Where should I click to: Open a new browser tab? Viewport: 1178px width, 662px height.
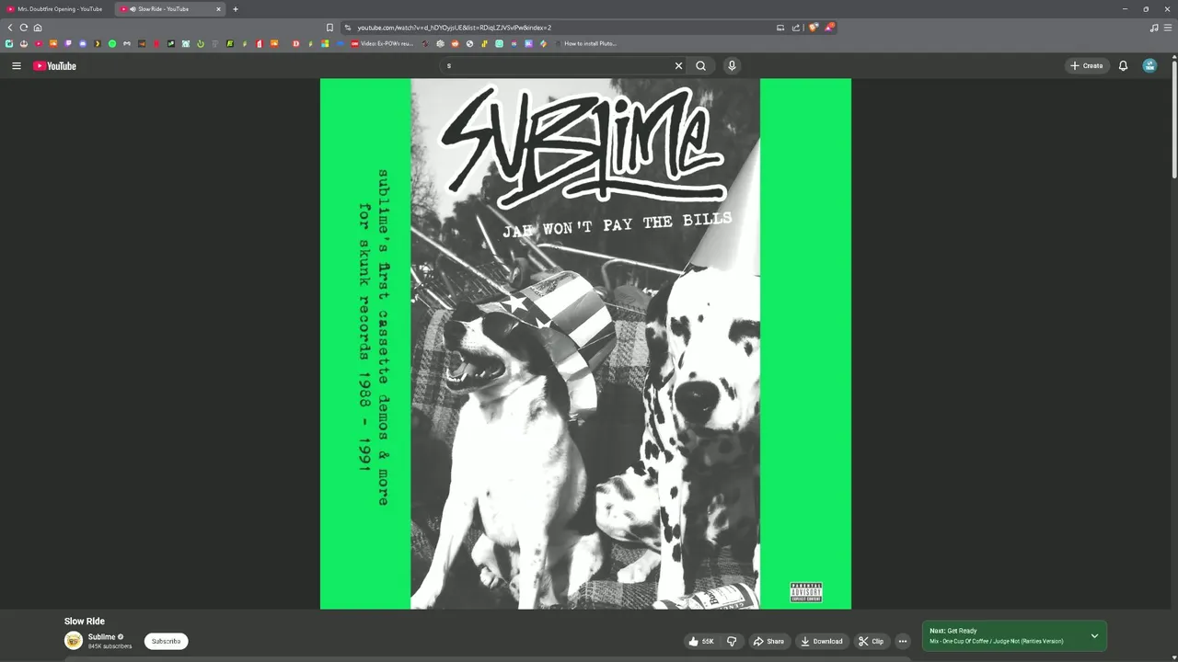(x=236, y=9)
